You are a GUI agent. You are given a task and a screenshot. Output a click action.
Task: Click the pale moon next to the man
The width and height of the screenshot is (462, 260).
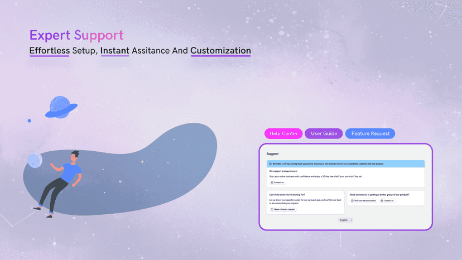point(35,161)
